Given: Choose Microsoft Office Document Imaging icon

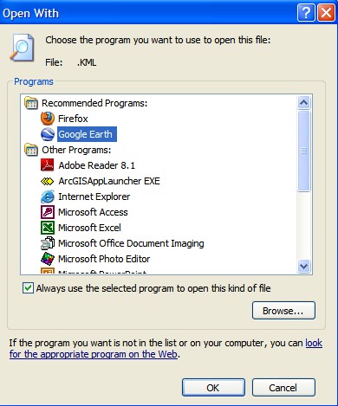Looking at the screenshot, I should (x=48, y=243).
